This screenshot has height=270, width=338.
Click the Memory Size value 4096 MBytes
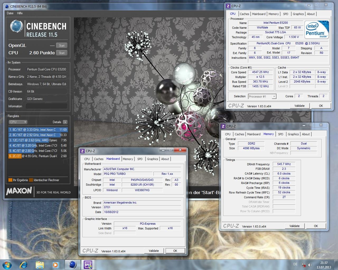point(251,148)
